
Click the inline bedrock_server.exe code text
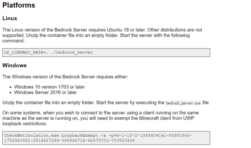point(183,103)
